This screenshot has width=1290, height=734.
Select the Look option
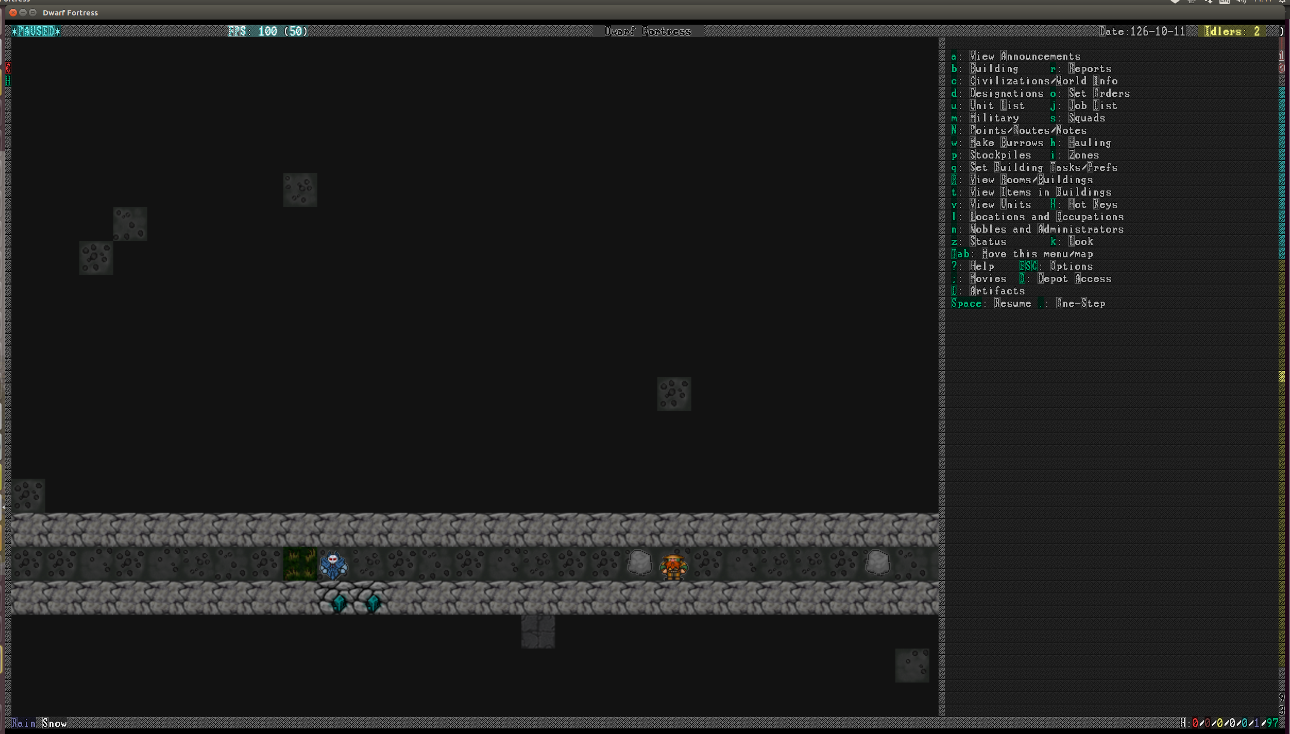1071,241
